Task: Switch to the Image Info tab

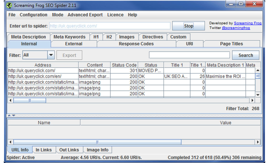Action: click(97, 150)
